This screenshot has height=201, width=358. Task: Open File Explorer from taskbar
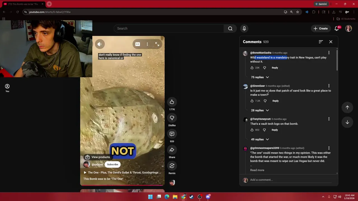click(175, 197)
